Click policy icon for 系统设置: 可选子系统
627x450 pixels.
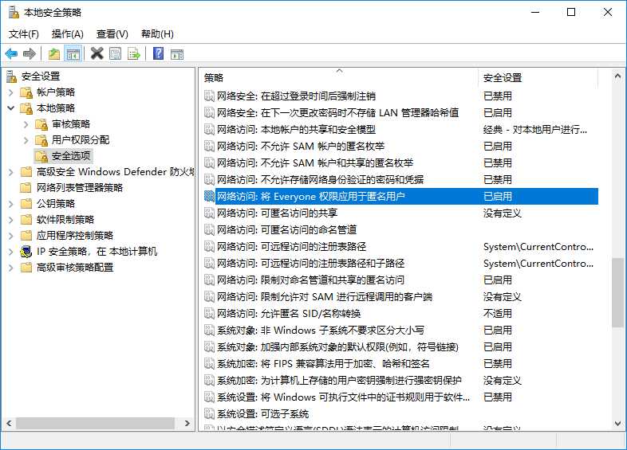[x=209, y=413]
